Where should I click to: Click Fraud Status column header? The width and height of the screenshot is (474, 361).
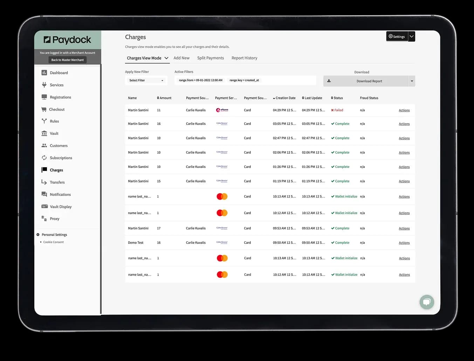(x=369, y=98)
